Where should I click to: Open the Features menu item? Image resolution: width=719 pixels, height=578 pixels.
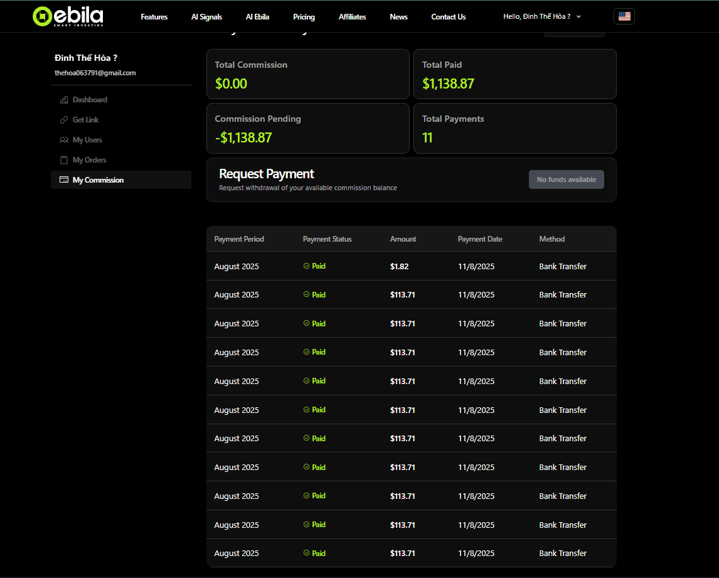click(x=154, y=17)
